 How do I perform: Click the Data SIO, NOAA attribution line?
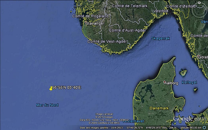104,120
